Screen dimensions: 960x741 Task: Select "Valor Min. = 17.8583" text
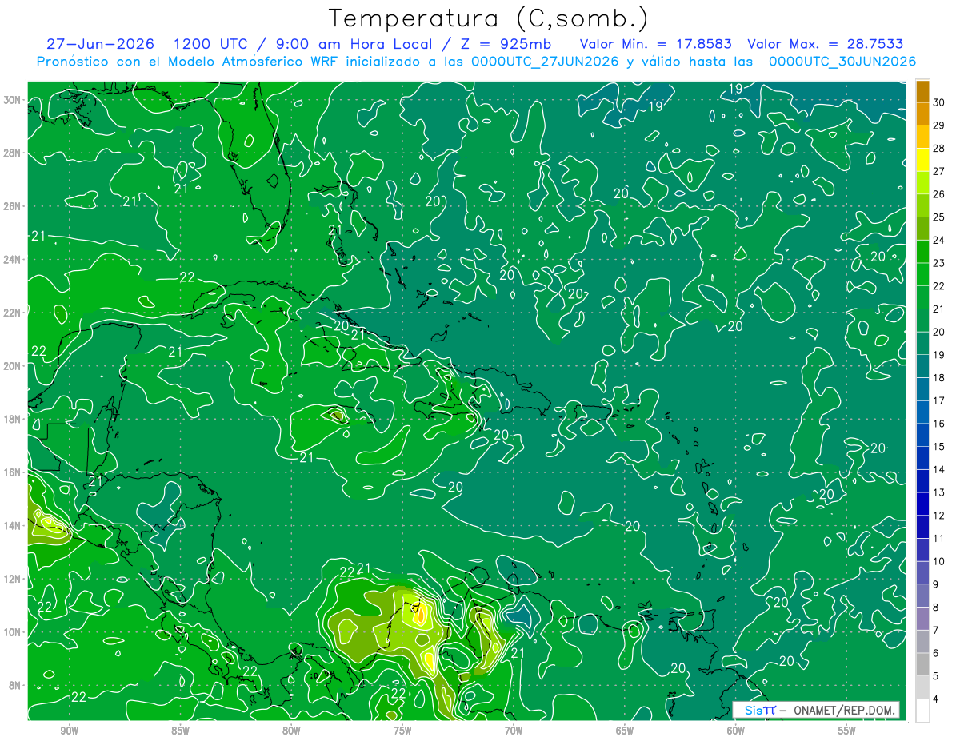pyautogui.click(x=655, y=44)
